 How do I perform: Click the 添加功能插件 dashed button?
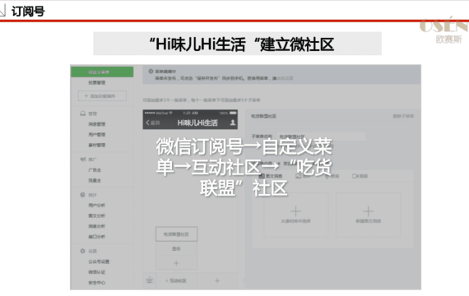point(102,96)
